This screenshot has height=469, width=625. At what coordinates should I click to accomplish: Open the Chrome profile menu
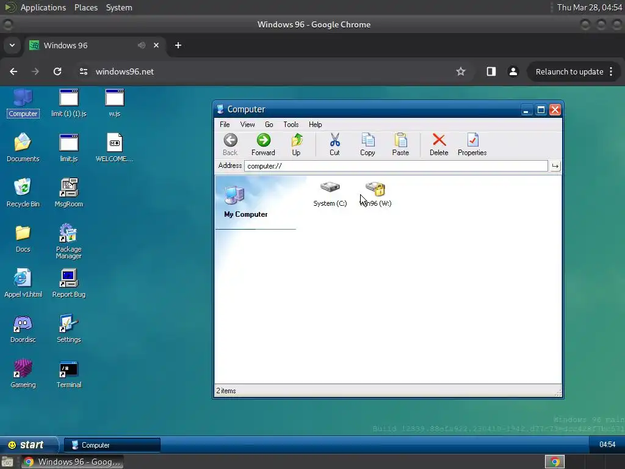coord(513,71)
